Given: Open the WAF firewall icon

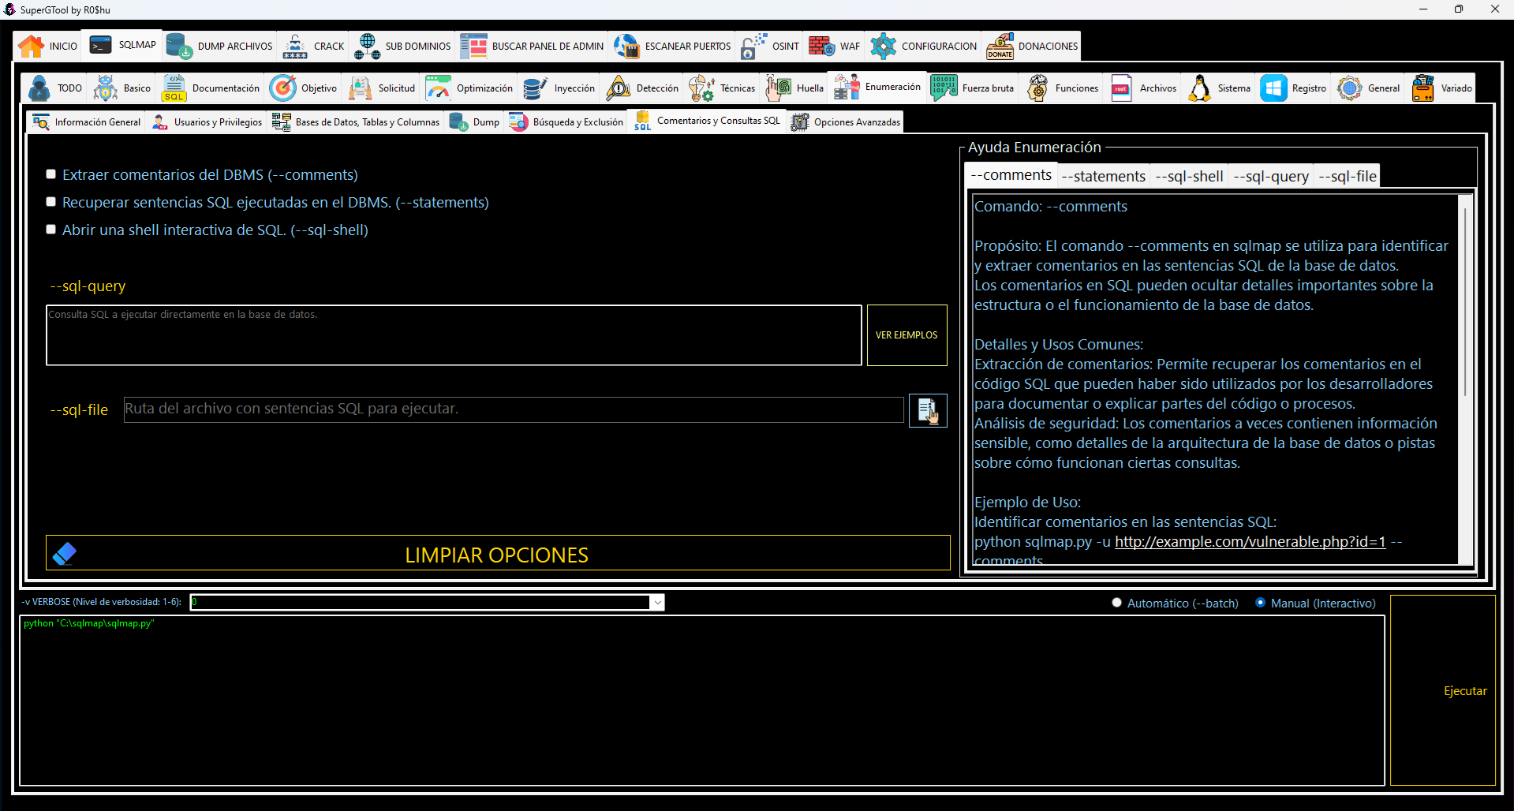Looking at the screenshot, I should pos(821,46).
